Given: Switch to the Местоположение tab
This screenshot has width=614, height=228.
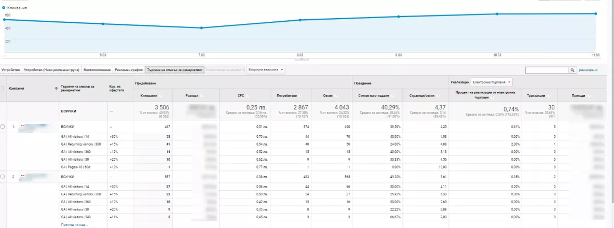Looking at the screenshot, I should [x=97, y=69].
